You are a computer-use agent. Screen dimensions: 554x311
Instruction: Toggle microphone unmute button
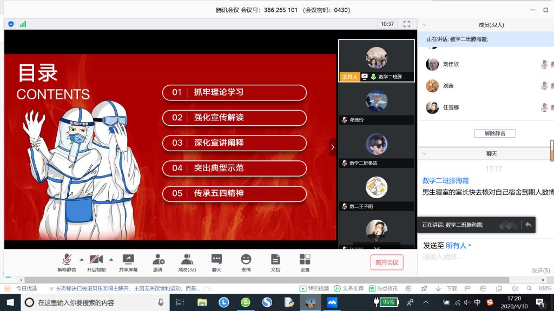tap(67, 260)
